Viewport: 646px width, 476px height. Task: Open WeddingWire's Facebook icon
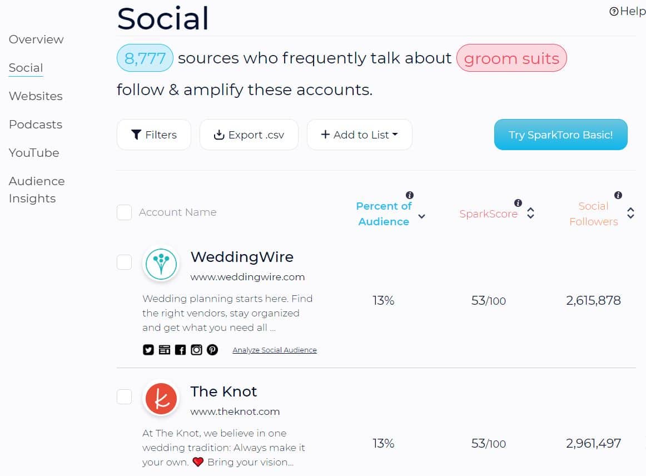(181, 350)
